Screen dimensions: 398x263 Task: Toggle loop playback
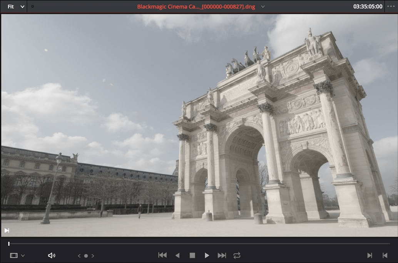click(x=237, y=255)
